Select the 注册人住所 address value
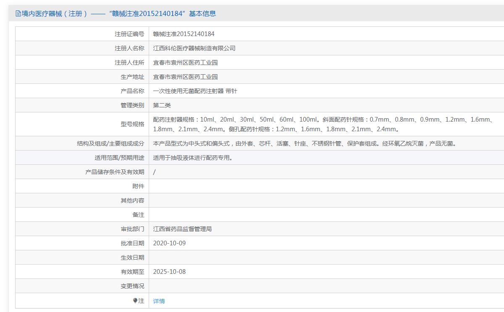The image size is (504, 312). pos(185,62)
